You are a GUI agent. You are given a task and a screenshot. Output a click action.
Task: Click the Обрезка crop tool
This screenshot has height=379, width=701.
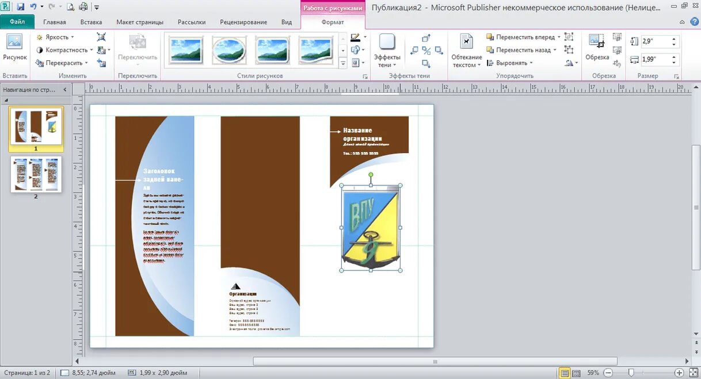(597, 47)
